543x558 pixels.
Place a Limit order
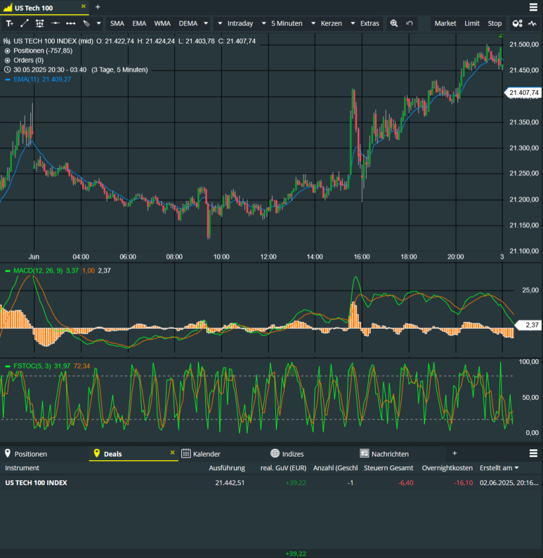pyautogui.click(x=472, y=23)
